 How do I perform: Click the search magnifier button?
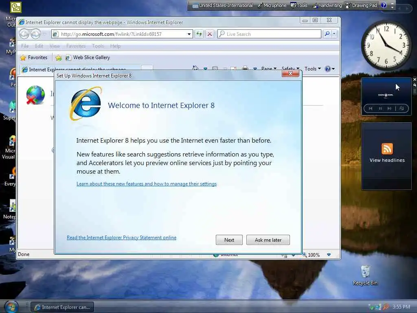pos(327,34)
